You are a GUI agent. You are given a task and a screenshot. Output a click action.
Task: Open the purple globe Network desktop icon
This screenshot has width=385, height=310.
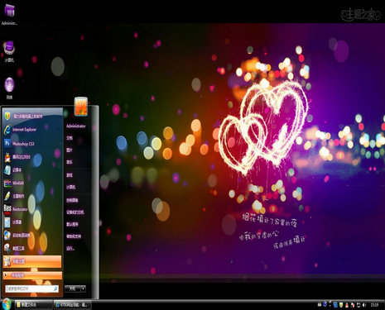(9, 88)
